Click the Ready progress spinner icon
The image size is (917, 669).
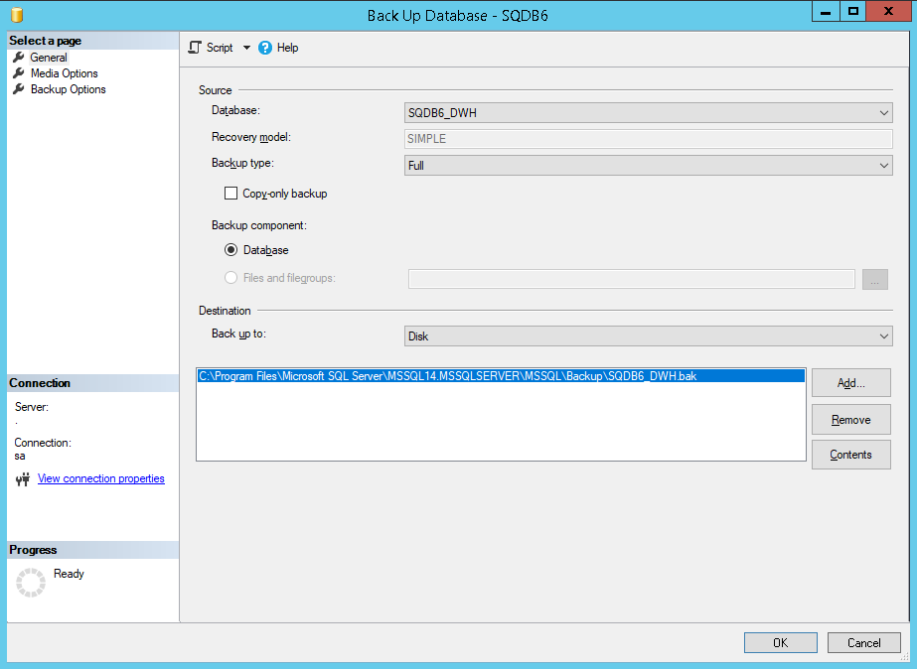click(31, 583)
